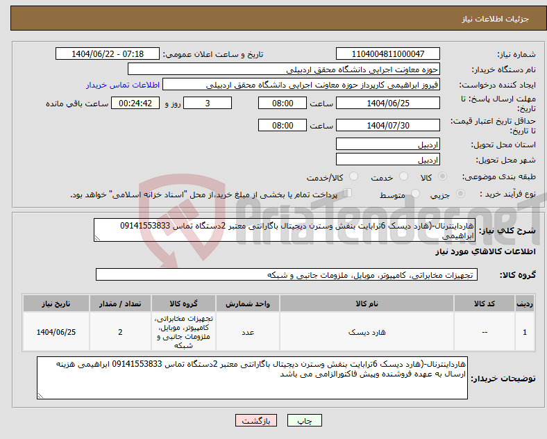
Task: Click the واحد شمارش column header
Action: 248,304
